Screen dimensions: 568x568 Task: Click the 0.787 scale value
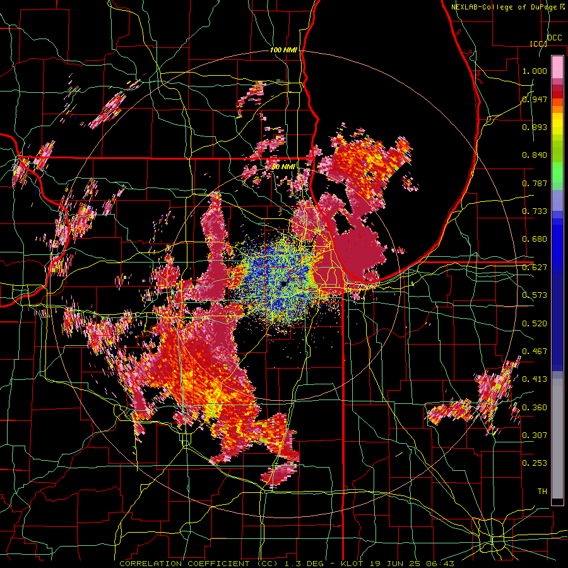pyautogui.click(x=535, y=183)
